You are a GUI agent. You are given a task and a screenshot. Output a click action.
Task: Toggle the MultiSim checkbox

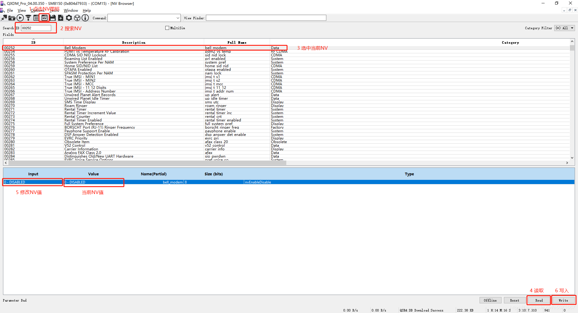(167, 28)
